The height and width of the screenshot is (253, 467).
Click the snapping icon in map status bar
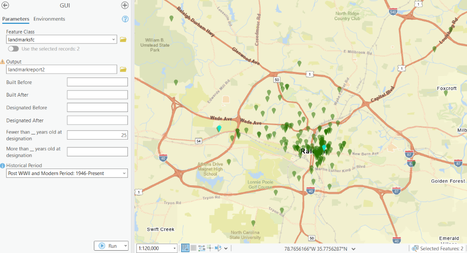click(185, 248)
